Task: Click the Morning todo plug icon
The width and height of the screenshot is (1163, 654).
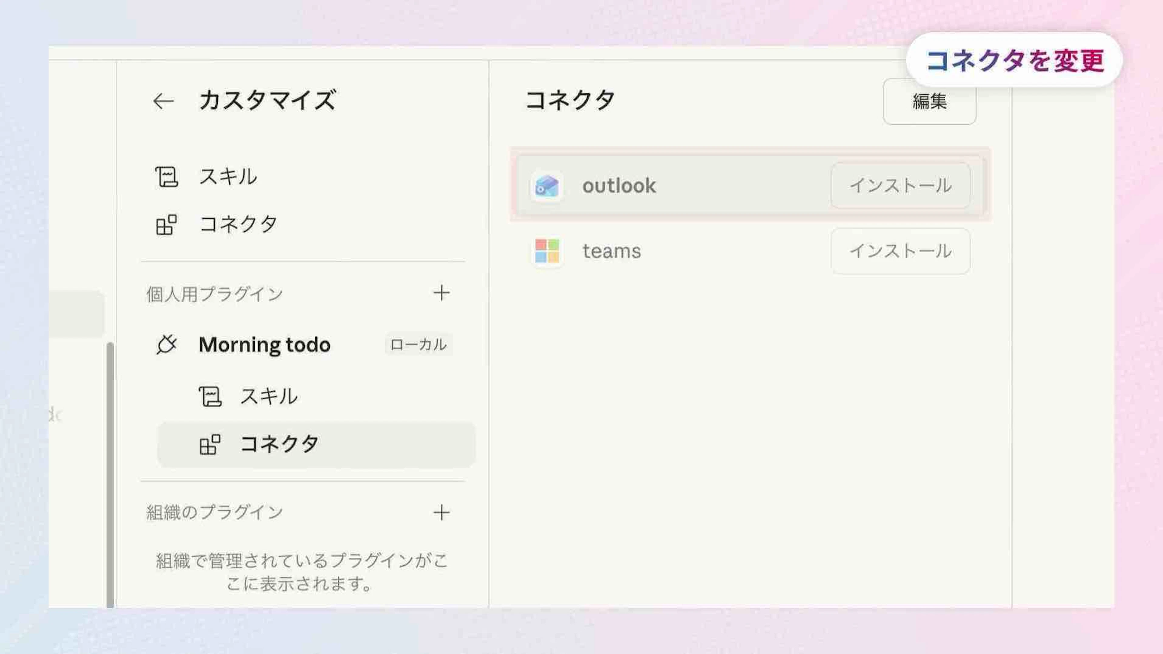Action: click(x=166, y=345)
